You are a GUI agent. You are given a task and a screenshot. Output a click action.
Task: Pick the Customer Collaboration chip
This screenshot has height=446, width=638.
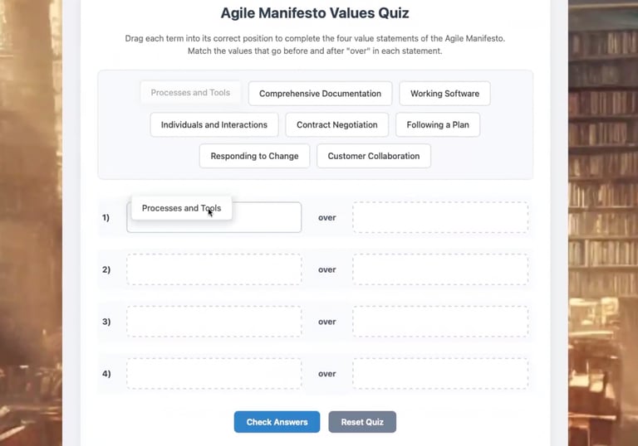(x=374, y=156)
